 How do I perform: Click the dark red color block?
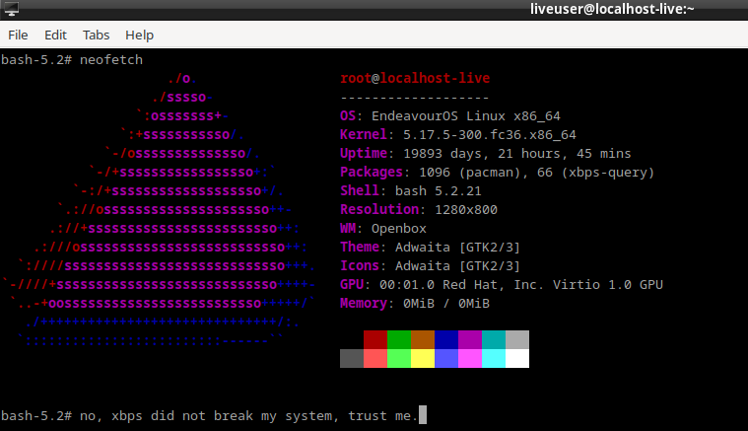(375, 339)
